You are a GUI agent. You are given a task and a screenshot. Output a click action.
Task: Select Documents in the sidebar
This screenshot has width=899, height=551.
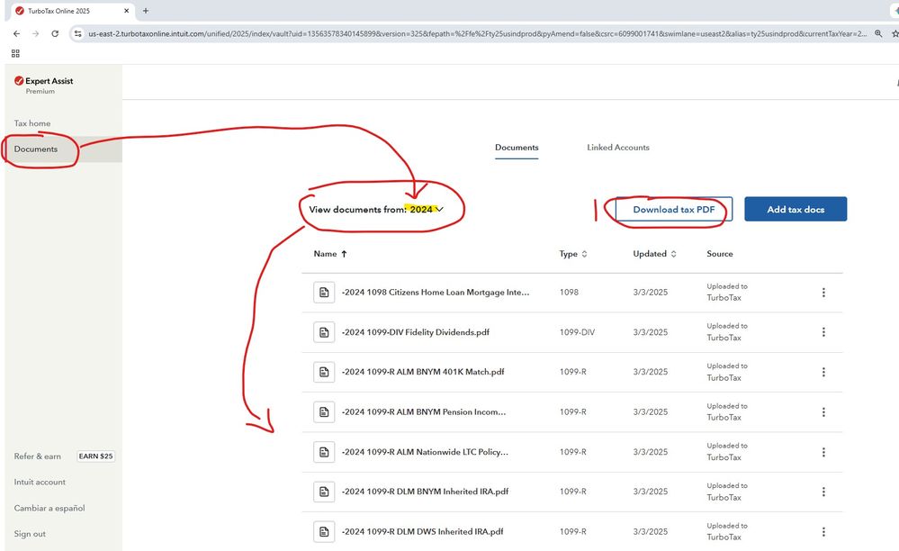tap(36, 149)
